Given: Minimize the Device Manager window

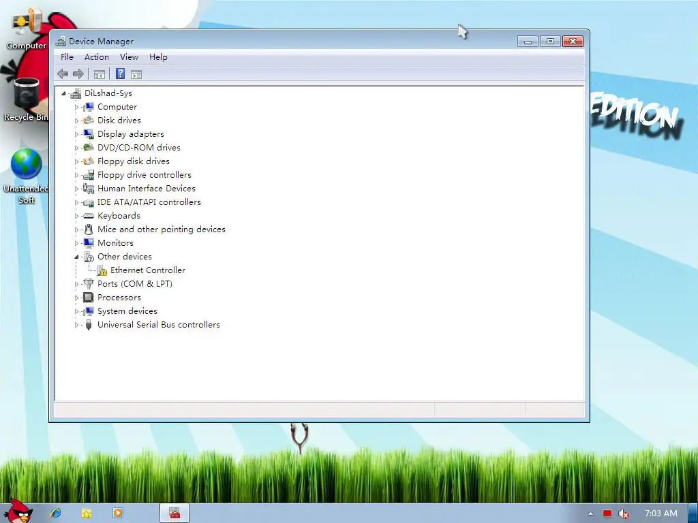Looking at the screenshot, I should 528,42.
